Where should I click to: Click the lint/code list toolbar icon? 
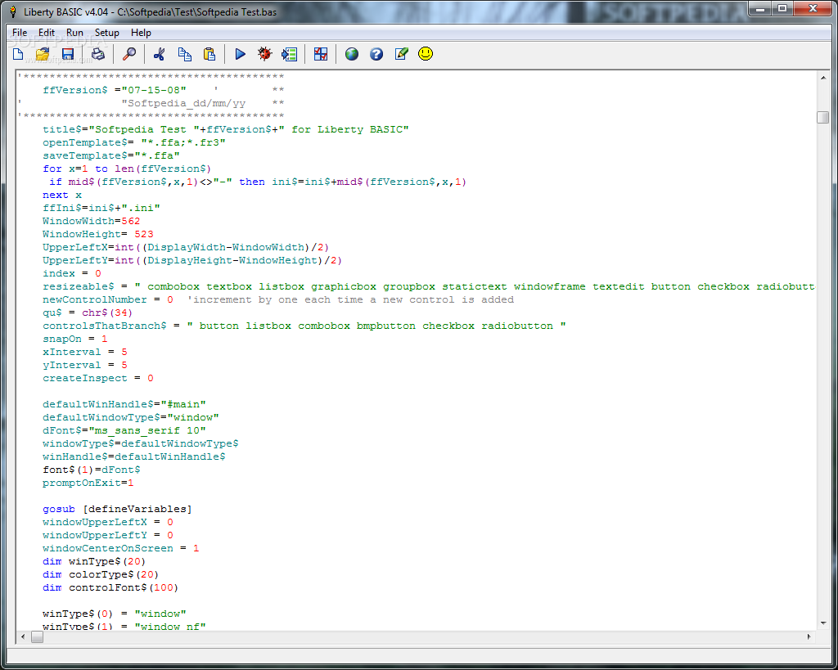[x=289, y=54]
